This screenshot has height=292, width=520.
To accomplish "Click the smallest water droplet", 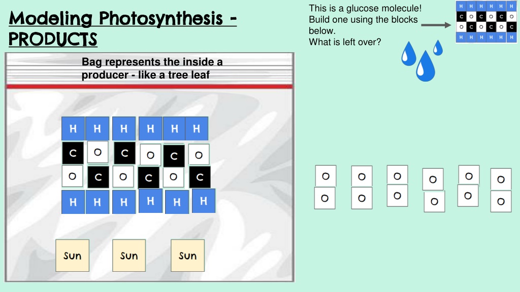I will (438, 48).
